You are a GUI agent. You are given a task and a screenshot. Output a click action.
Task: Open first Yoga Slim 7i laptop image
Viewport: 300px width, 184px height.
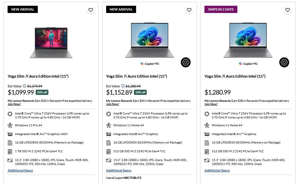(x=51, y=42)
